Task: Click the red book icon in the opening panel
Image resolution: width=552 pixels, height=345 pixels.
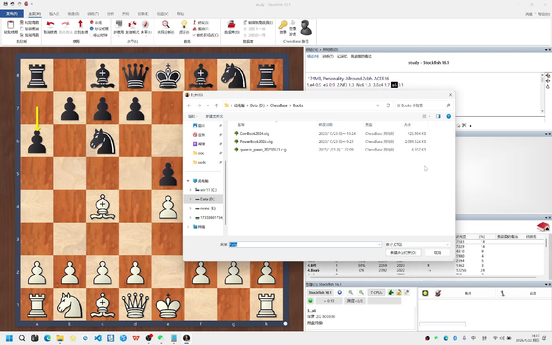Action: 543,227
